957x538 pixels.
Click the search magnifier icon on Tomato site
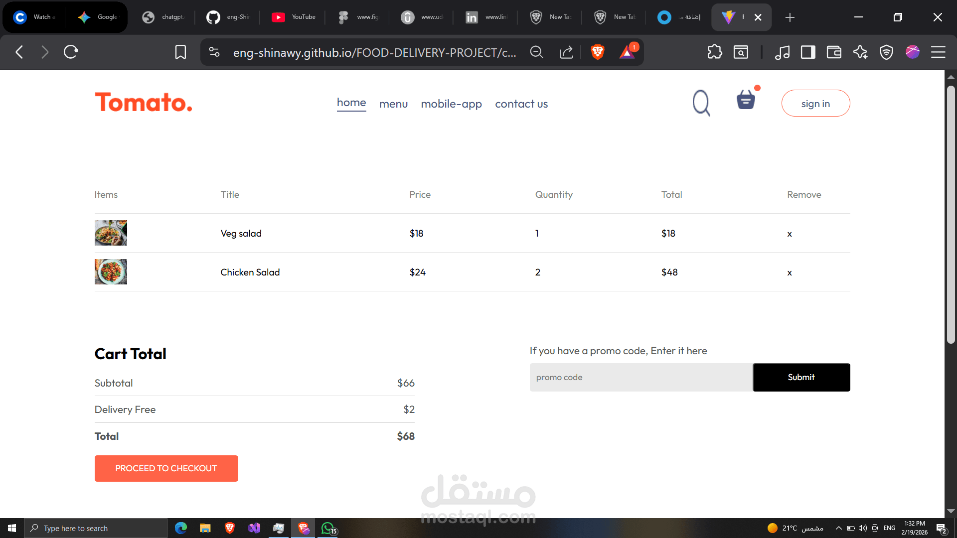click(x=701, y=103)
